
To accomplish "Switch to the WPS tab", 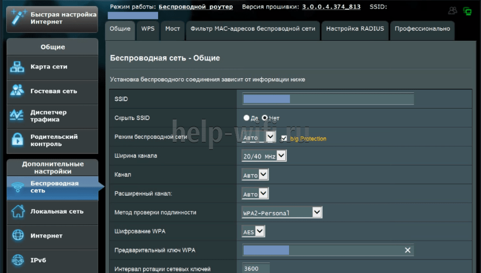I will point(148,29).
